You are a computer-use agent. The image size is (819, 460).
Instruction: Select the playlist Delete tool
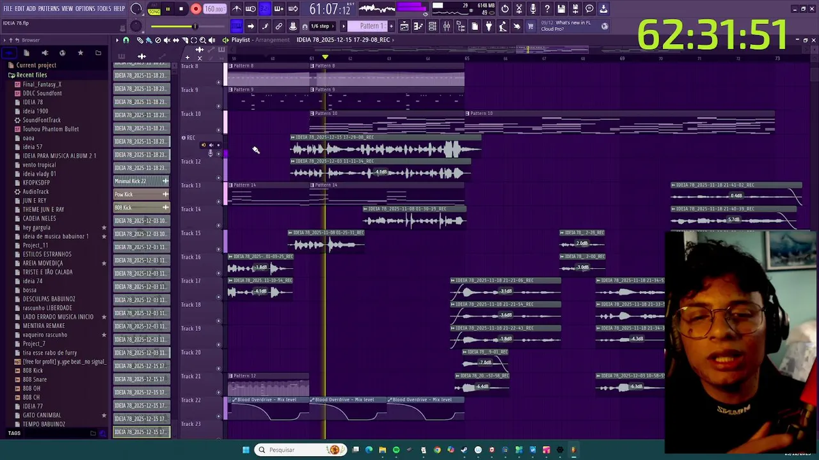point(157,40)
